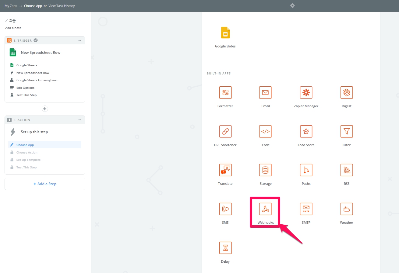This screenshot has height=273, width=399.
Task: Click the Paths app icon
Action: (306, 170)
